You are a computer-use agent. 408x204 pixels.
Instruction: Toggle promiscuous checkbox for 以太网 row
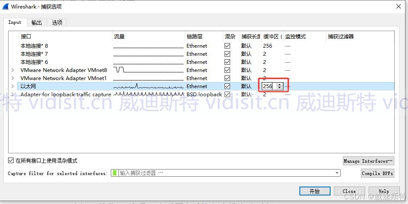tap(227, 86)
